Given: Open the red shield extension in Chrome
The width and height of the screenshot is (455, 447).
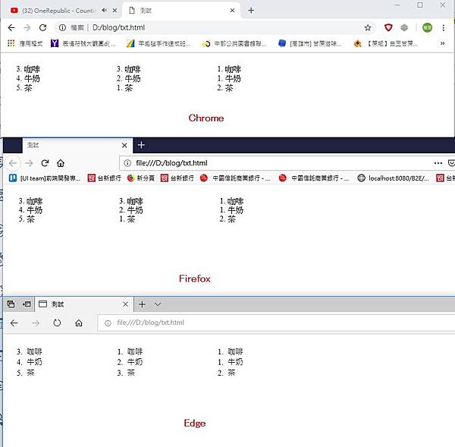Looking at the screenshot, I should (x=388, y=27).
